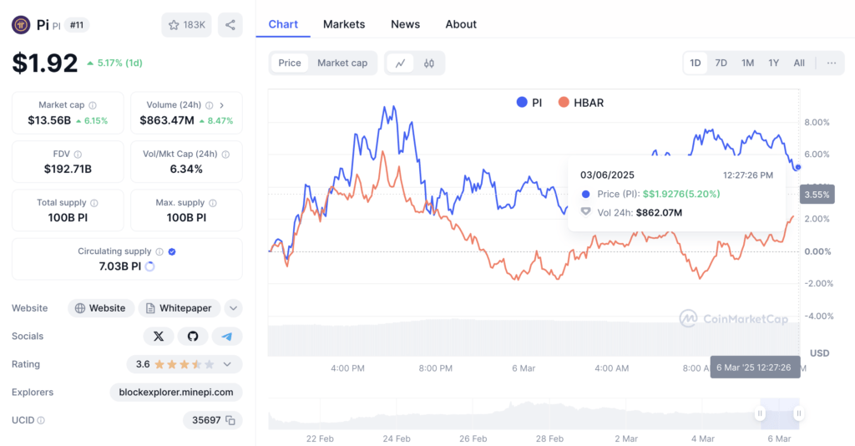Click the left range handle on mini chart
855x446 pixels.
(760, 413)
